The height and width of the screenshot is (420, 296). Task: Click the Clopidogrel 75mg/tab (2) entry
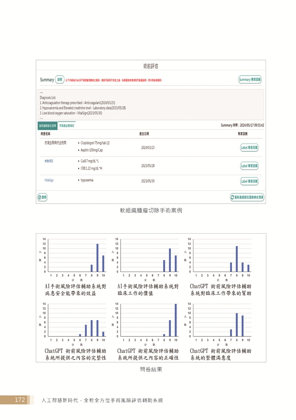click(x=95, y=143)
